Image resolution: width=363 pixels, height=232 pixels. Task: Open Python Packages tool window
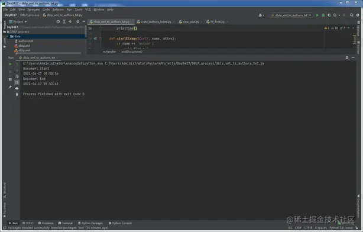[90, 223]
